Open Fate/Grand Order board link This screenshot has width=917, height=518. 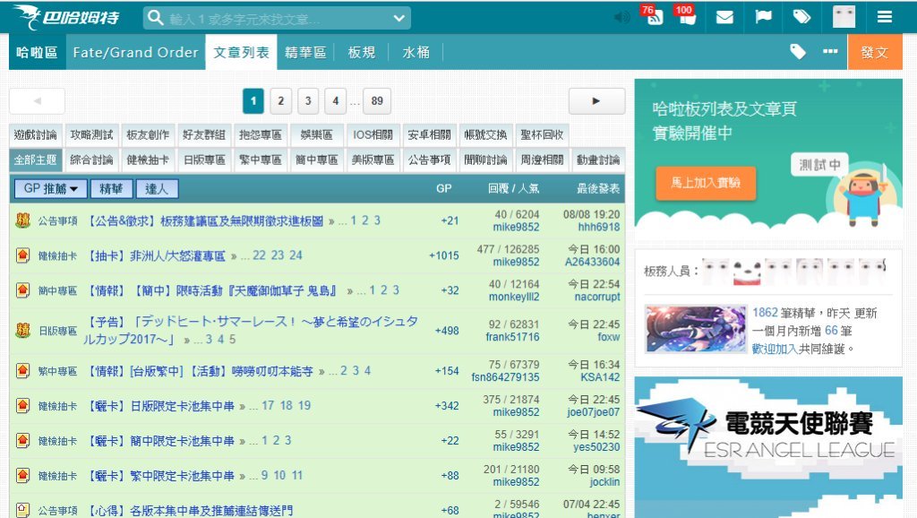pos(136,52)
